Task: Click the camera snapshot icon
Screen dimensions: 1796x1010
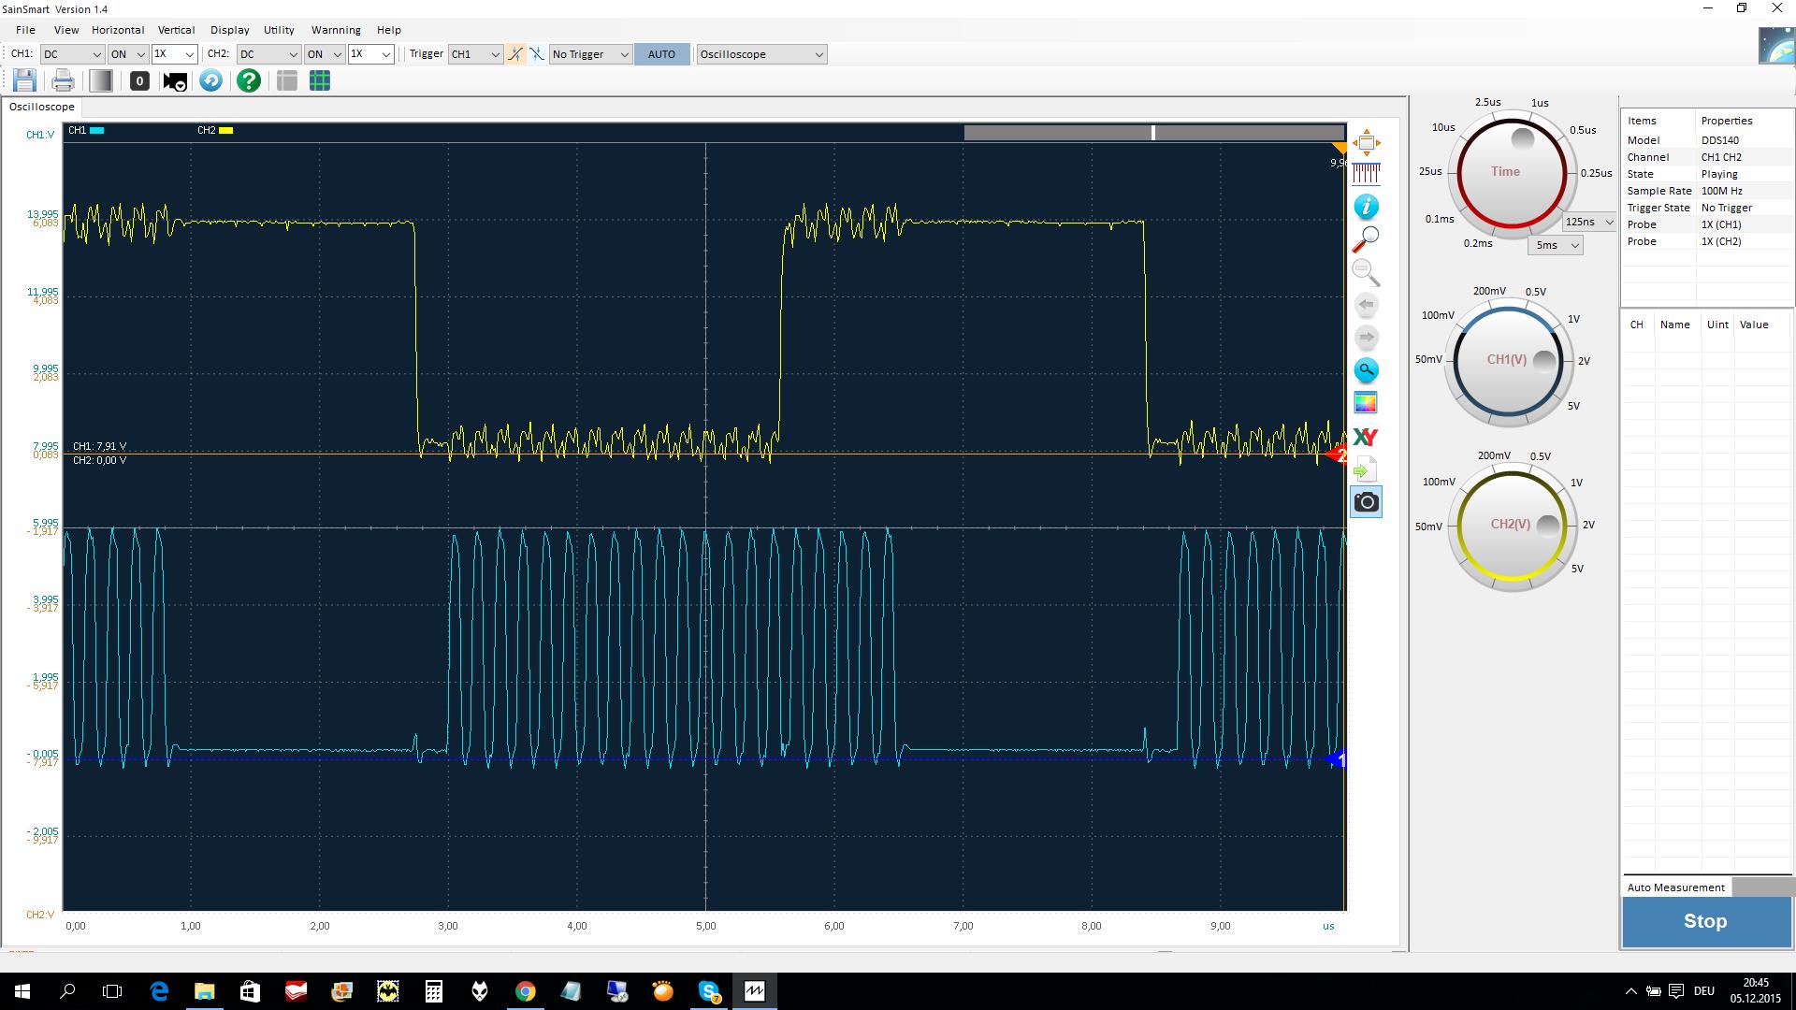Action: [x=1366, y=502]
